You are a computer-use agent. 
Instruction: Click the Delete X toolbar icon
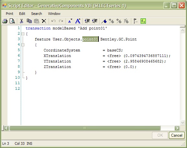44,21
